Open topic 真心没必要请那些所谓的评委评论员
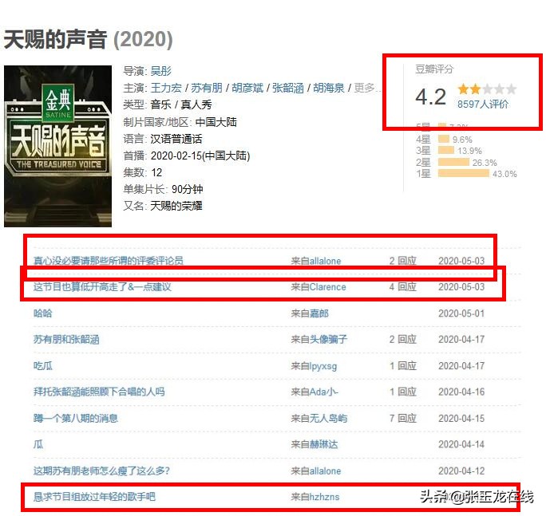The height and width of the screenshot is (516, 546). [109, 261]
